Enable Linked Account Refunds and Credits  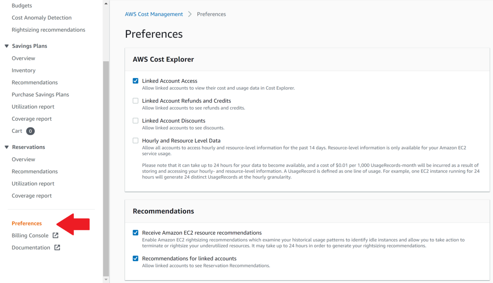pos(136,101)
